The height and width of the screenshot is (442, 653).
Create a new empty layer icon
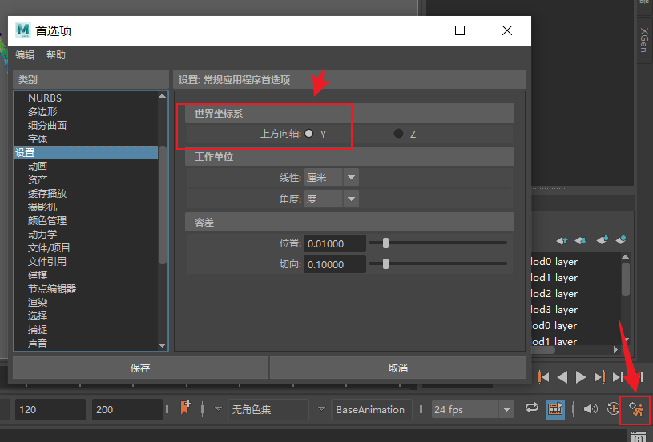pos(603,240)
